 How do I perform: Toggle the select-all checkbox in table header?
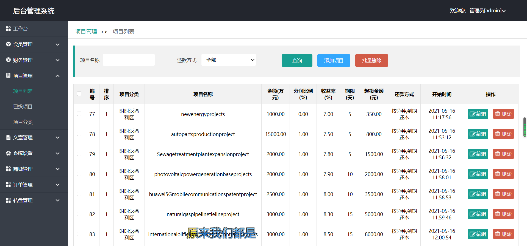point(79,94)
